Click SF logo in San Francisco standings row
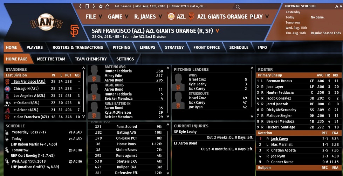 pos(7,82)
